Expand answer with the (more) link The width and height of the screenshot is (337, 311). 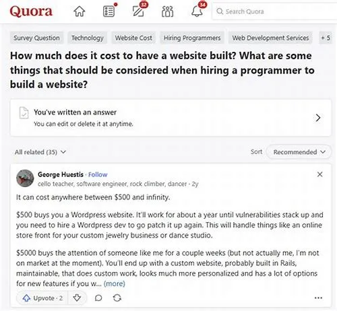(x=115, y=283)
